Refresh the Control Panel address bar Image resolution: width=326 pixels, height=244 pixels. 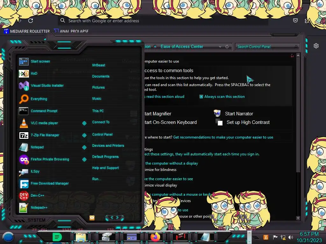(x=227, y=47)
